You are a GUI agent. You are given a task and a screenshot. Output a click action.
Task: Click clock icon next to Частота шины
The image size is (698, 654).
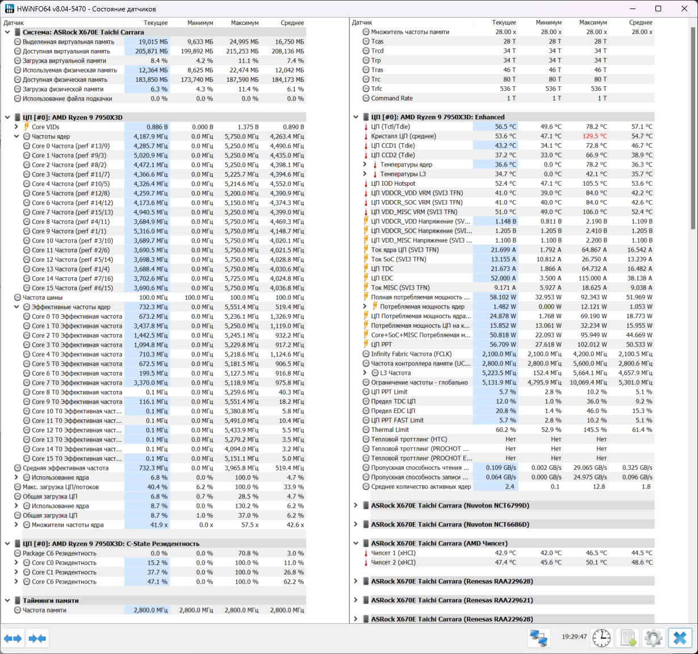pyautogui.click(x=18, y=297)
